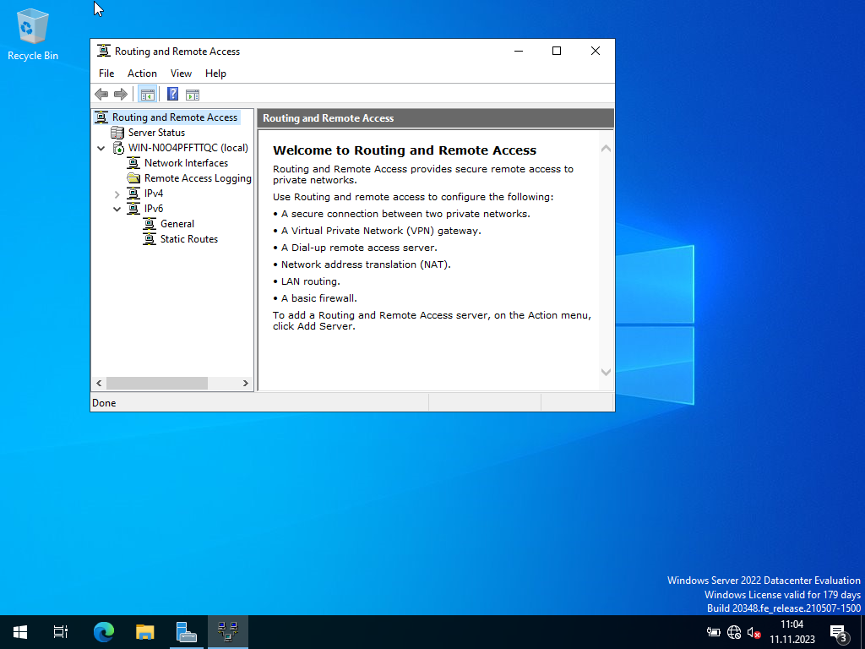Click the 'A basic firewall.' bullet text
The height and width of the screenshot is (649, 865).
pyautogui.click(x=318, y=298)
